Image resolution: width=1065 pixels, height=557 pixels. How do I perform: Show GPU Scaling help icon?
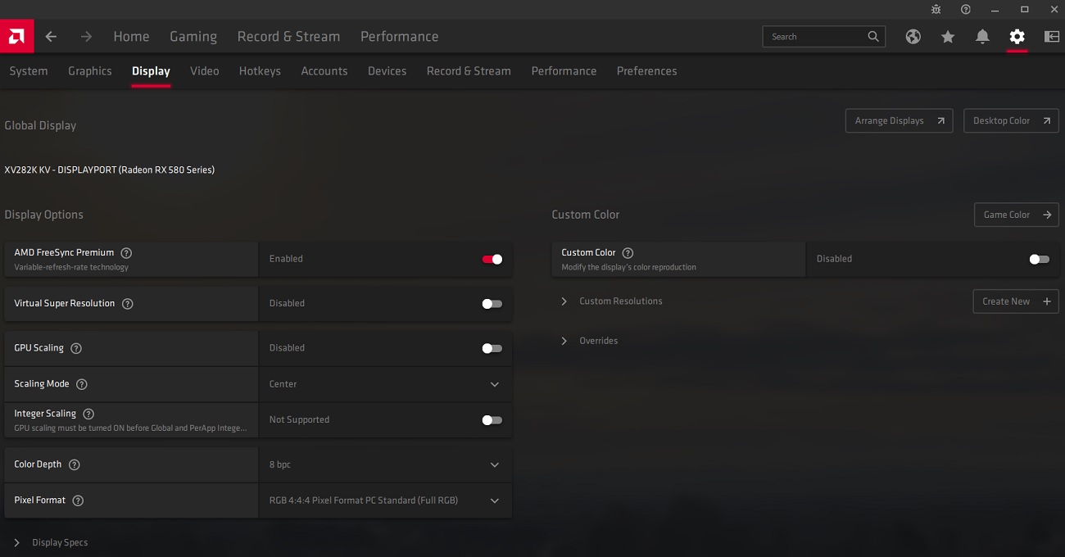coord(76,348)
